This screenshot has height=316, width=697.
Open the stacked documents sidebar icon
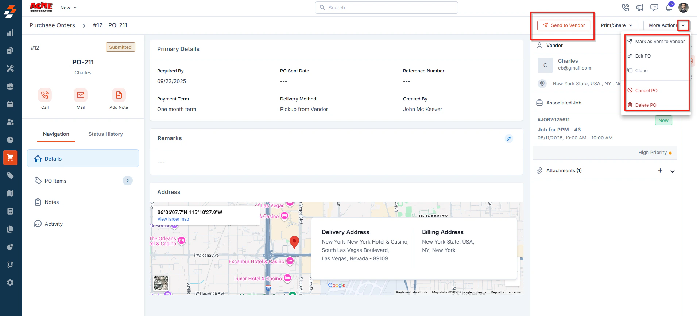[10, 229]
